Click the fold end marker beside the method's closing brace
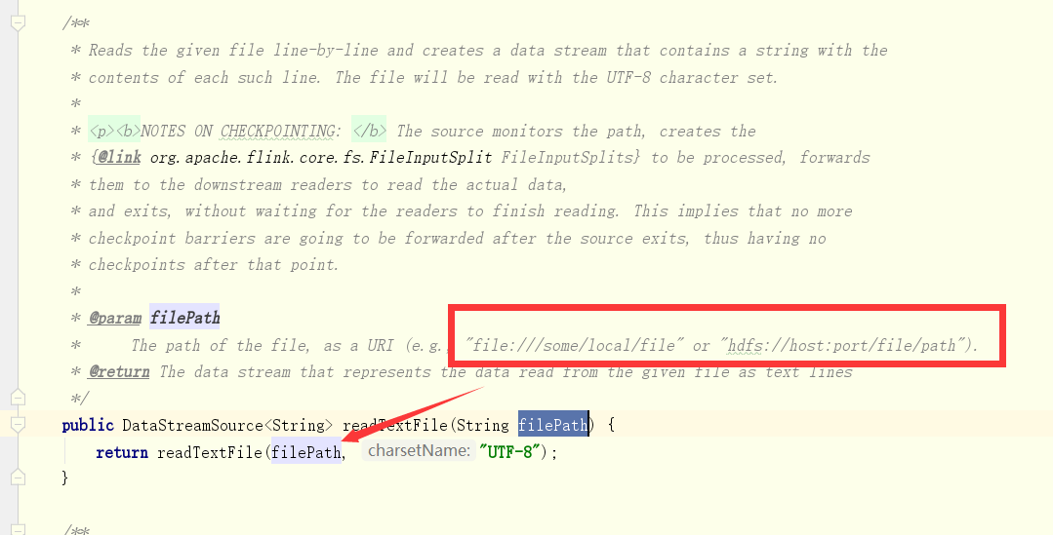 [x=19, y=477]
